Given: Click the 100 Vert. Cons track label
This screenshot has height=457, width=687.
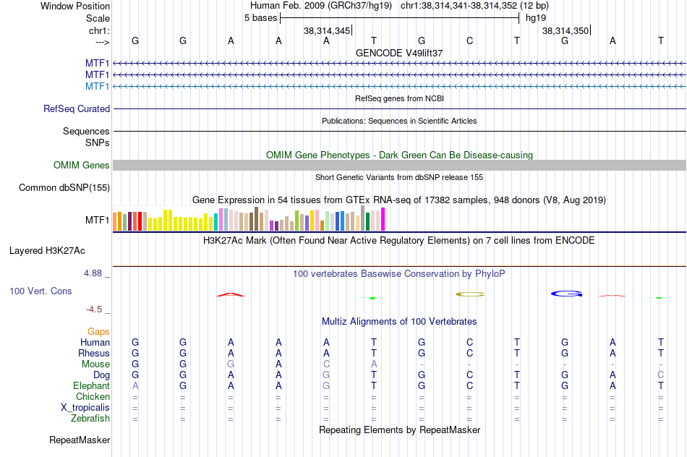Looking at the screenshot, I should 40,291.
